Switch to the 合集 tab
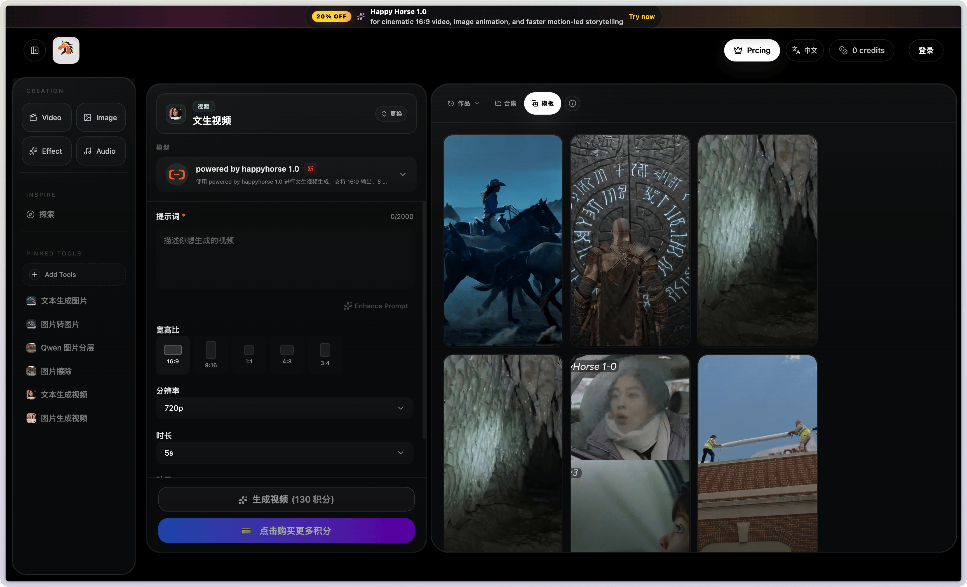The height and width of the screenshot is (587, 967). coord(506,103)
